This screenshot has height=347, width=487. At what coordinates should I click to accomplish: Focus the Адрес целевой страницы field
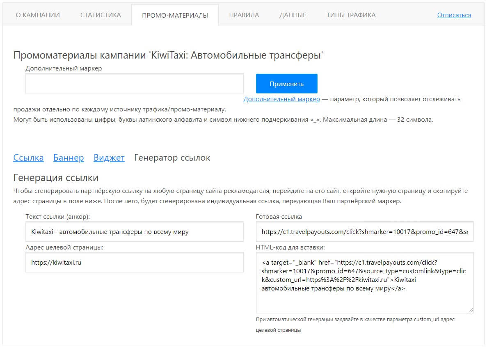[x=134, y=263]
